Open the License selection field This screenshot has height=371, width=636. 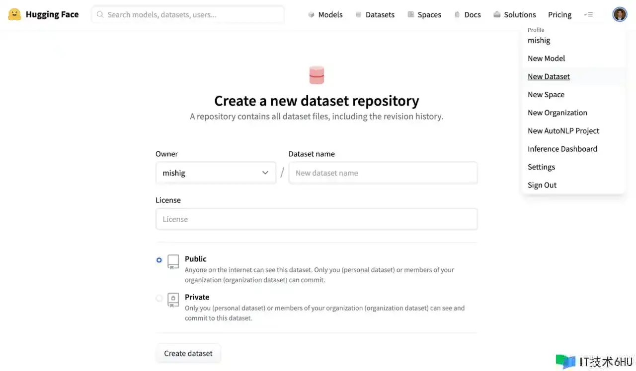317,219
